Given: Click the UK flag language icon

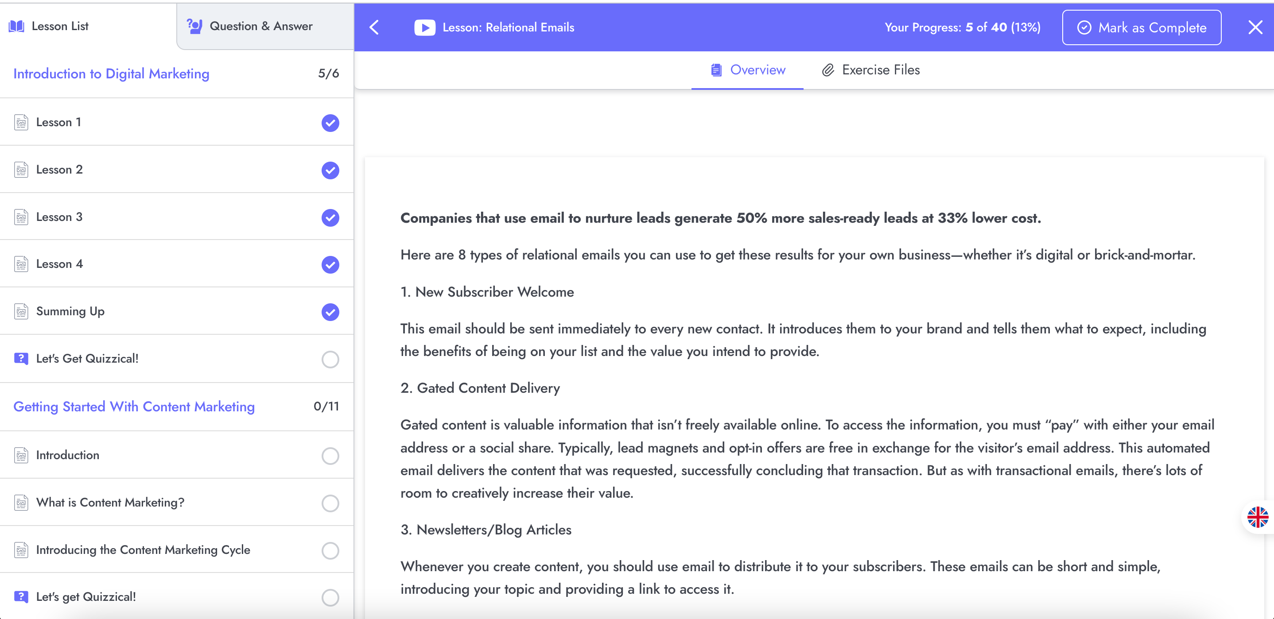Looking at the screenshot, I should coord(1258,517).
